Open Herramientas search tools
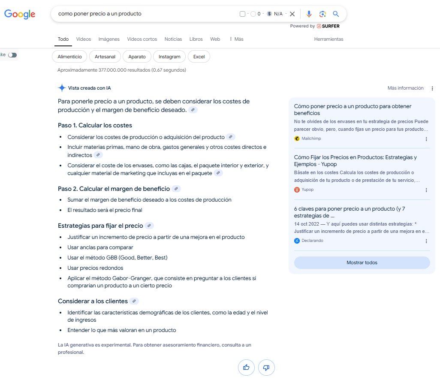The width and height of the screenshot is (440, 380). pyautogui.click(x=328, y=39)
